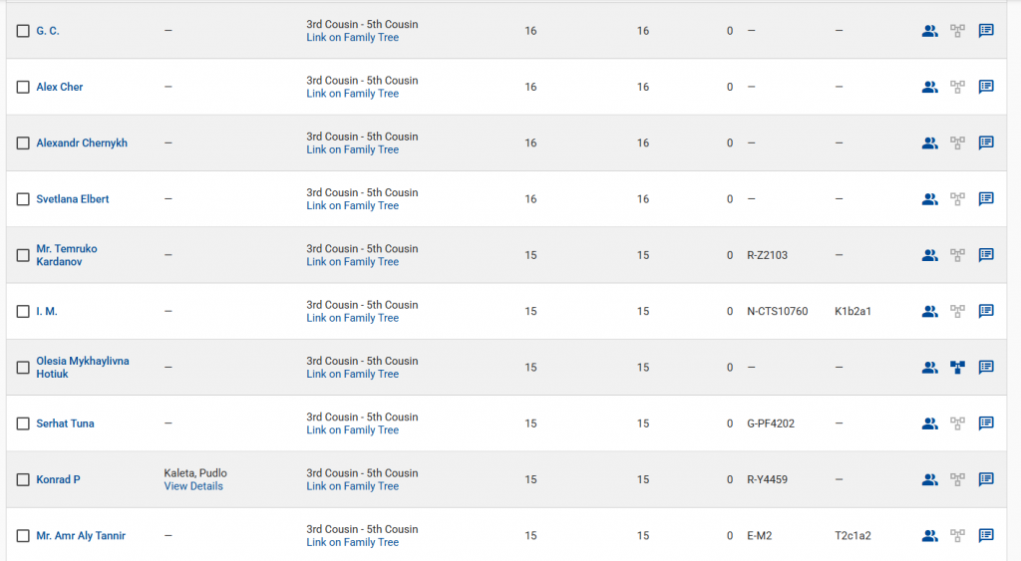Click shared matches icon for I. M.
Screen dimensions: 1021x561
[x=929, y=311]
